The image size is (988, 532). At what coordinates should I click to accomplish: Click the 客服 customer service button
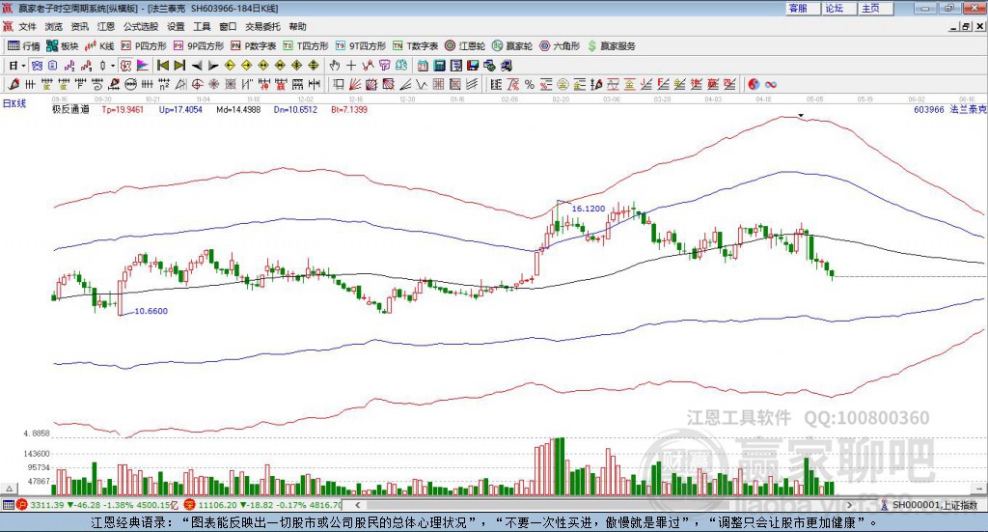click(803, 8)
